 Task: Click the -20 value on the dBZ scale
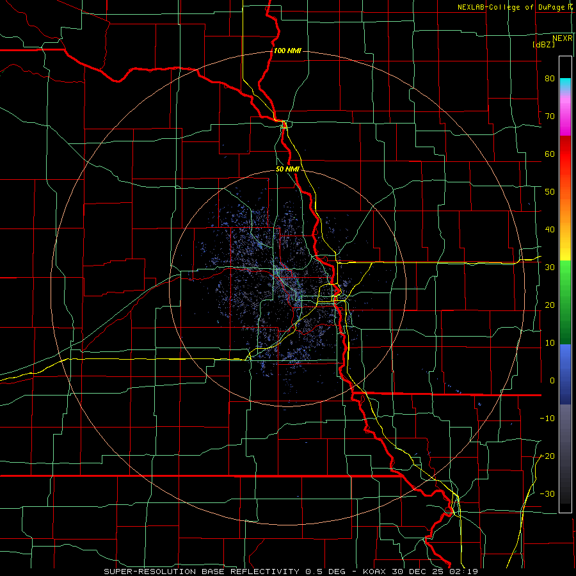tap(547, 456)
